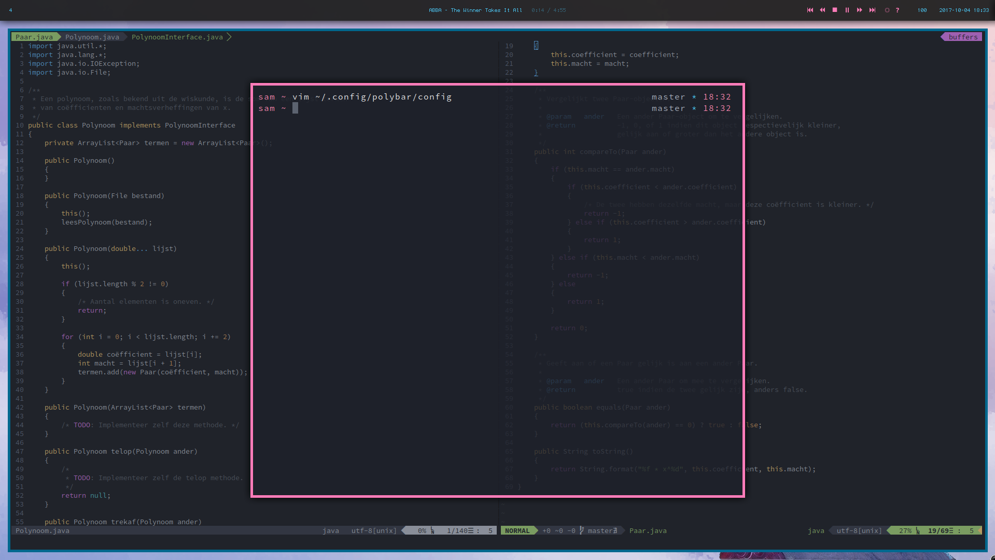
Task: Switch to PolynoomInterface.java buffer tab
Action: [x=177, y=37]
